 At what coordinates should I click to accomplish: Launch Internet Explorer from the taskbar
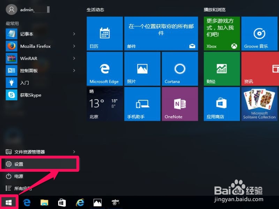pyautogui.click(x=80, y=202)
